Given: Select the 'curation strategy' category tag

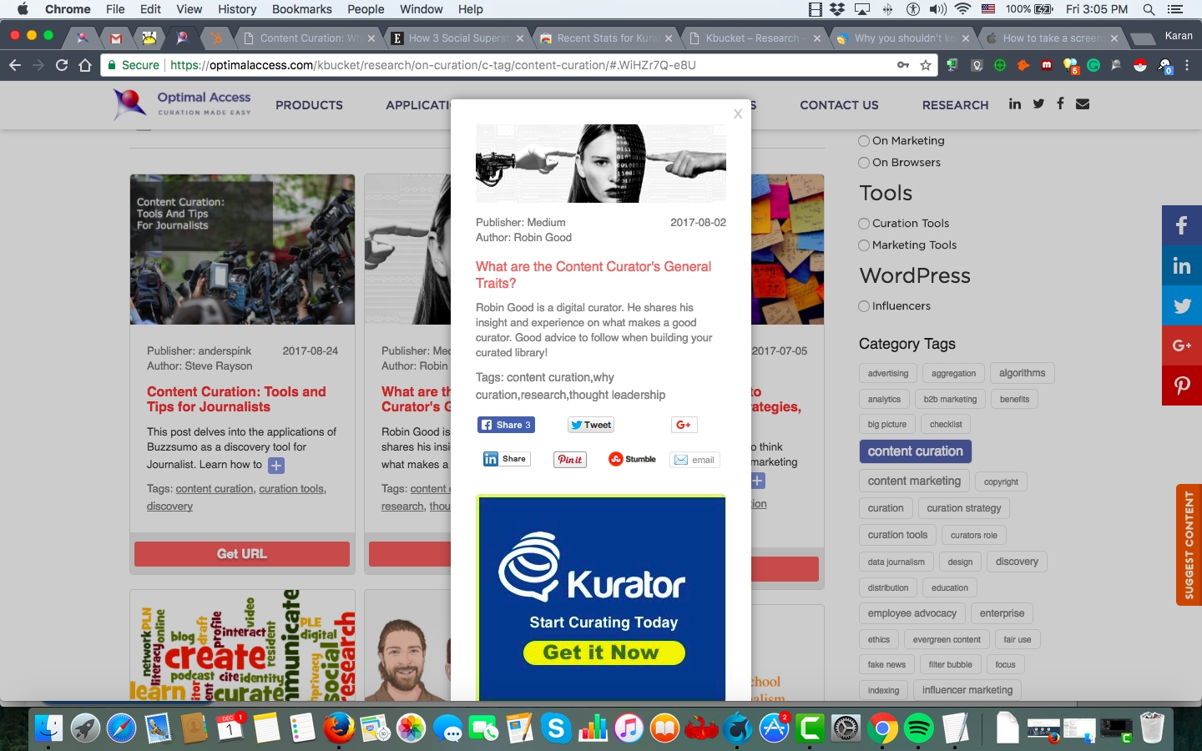Looking at the screenshot, I should point(964,508).
